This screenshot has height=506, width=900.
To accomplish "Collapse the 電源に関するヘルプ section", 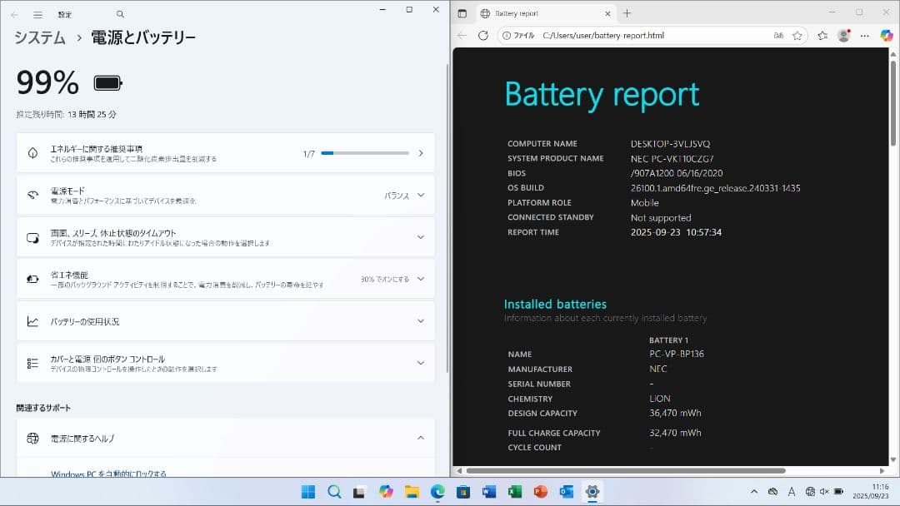I will coord(421,438).
